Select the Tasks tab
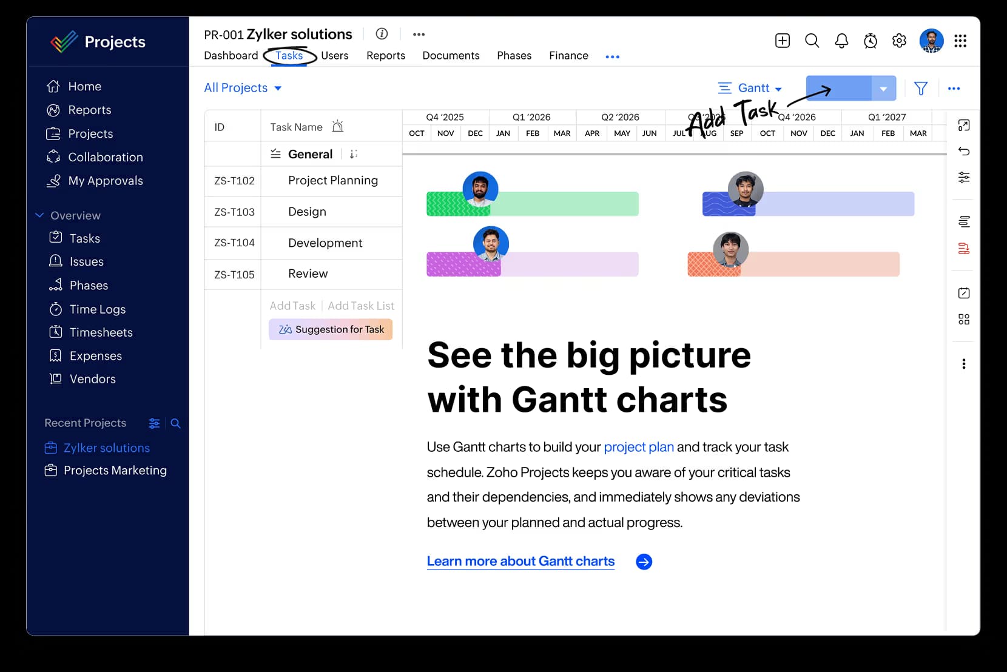Image resolution: width=1007 pixels, height=672 pixels. 289,55
